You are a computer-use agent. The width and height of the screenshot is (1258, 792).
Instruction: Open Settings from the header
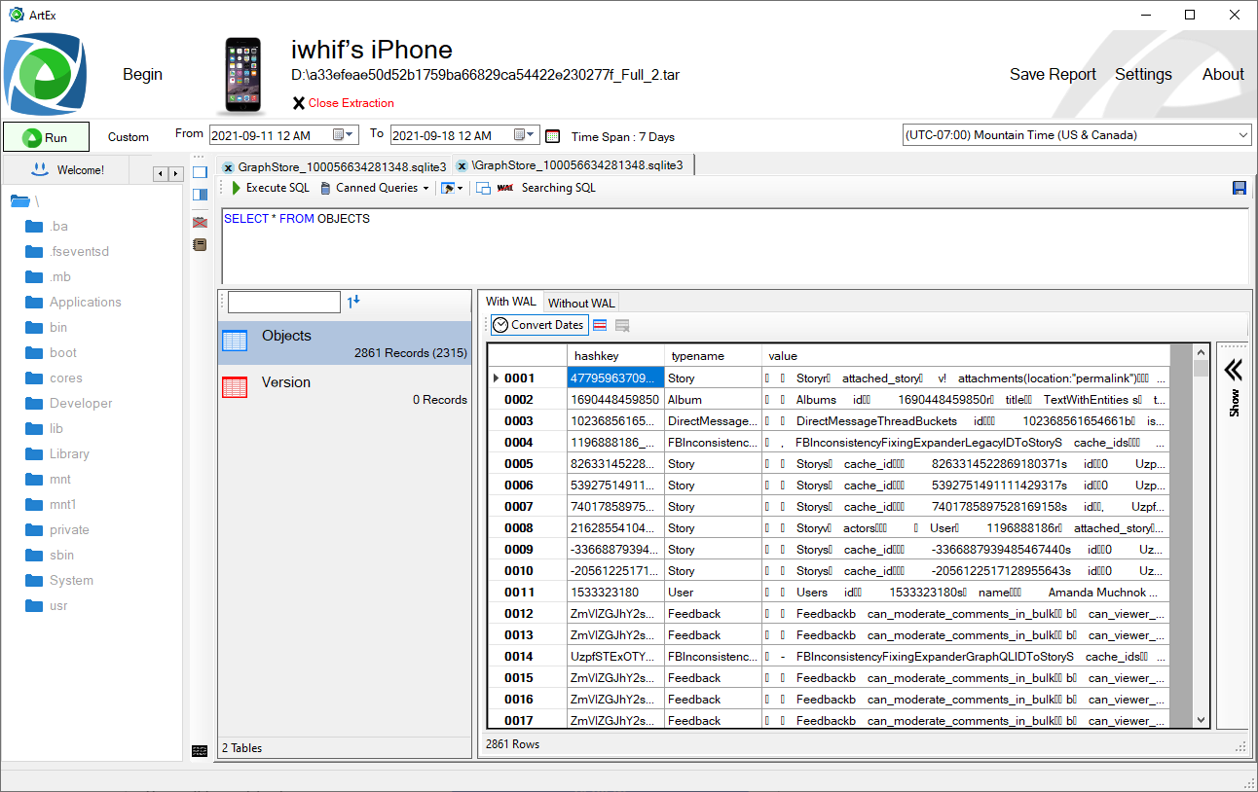point(1143,74)
